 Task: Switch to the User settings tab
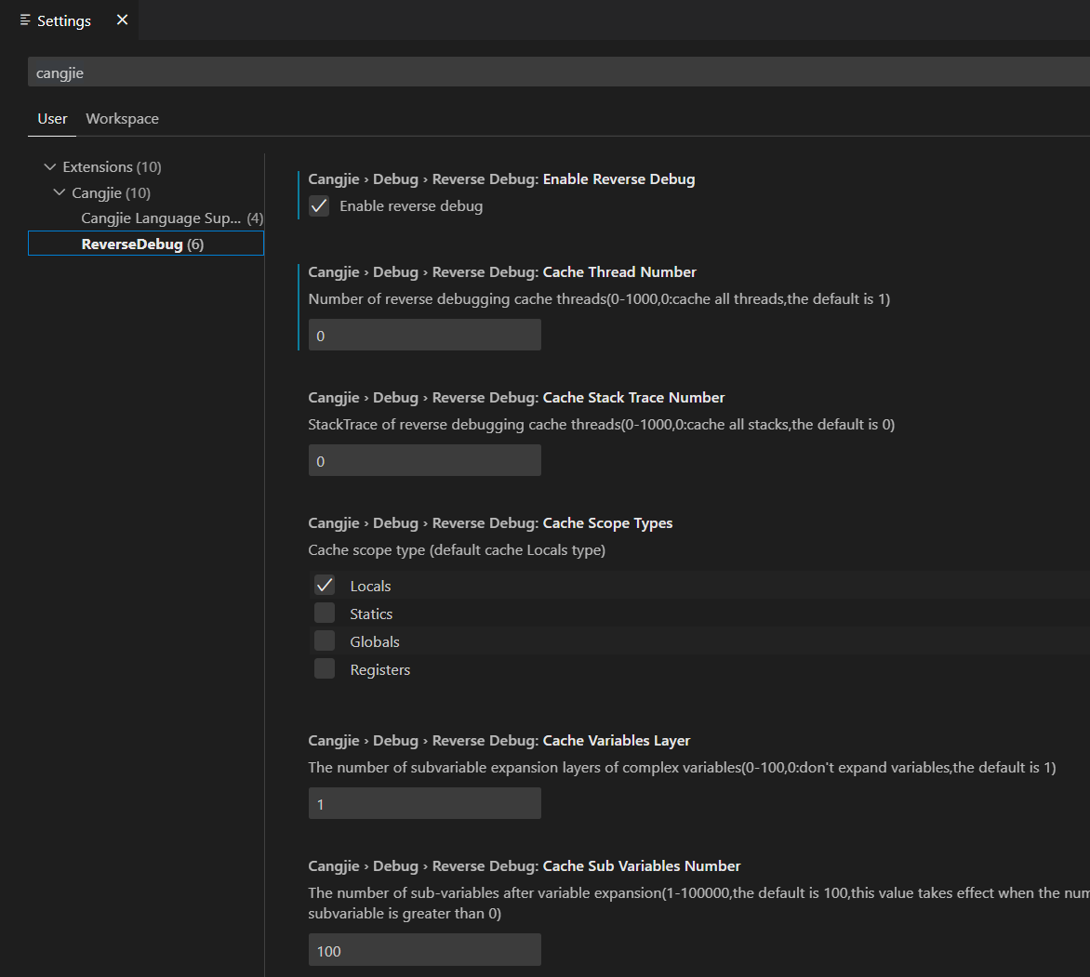[x=52, y=119]
